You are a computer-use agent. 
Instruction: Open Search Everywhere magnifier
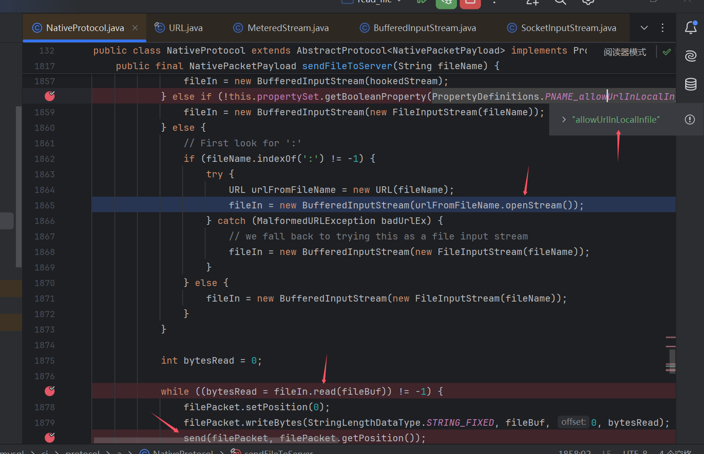560,2
